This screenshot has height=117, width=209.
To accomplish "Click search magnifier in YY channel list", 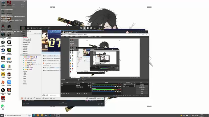I will (x=30, y=31).
